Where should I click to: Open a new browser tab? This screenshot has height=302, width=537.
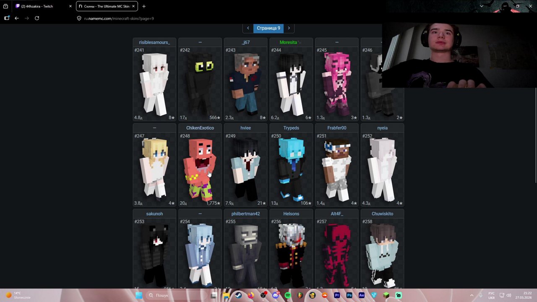coord(144,6)
